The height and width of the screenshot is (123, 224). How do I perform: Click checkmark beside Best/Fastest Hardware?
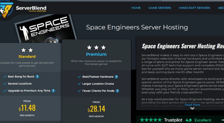(x=79, y=77)
